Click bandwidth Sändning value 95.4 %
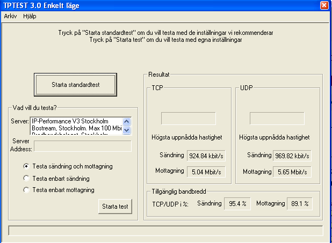Image resolution: width=332 pixels, height=243 pixels. [x=237, y=204]
